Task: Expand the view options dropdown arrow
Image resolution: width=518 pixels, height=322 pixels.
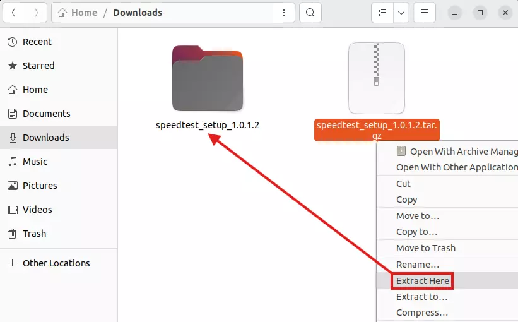Action: pyautogui.click(x=401, y=13)
